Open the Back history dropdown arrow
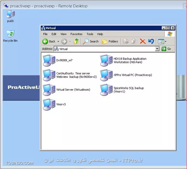 pos(58,41)
